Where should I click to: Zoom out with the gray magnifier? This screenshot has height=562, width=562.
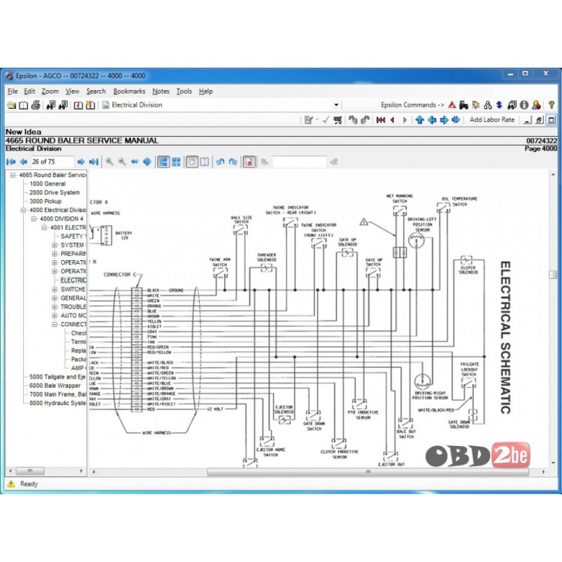(122, 162)
